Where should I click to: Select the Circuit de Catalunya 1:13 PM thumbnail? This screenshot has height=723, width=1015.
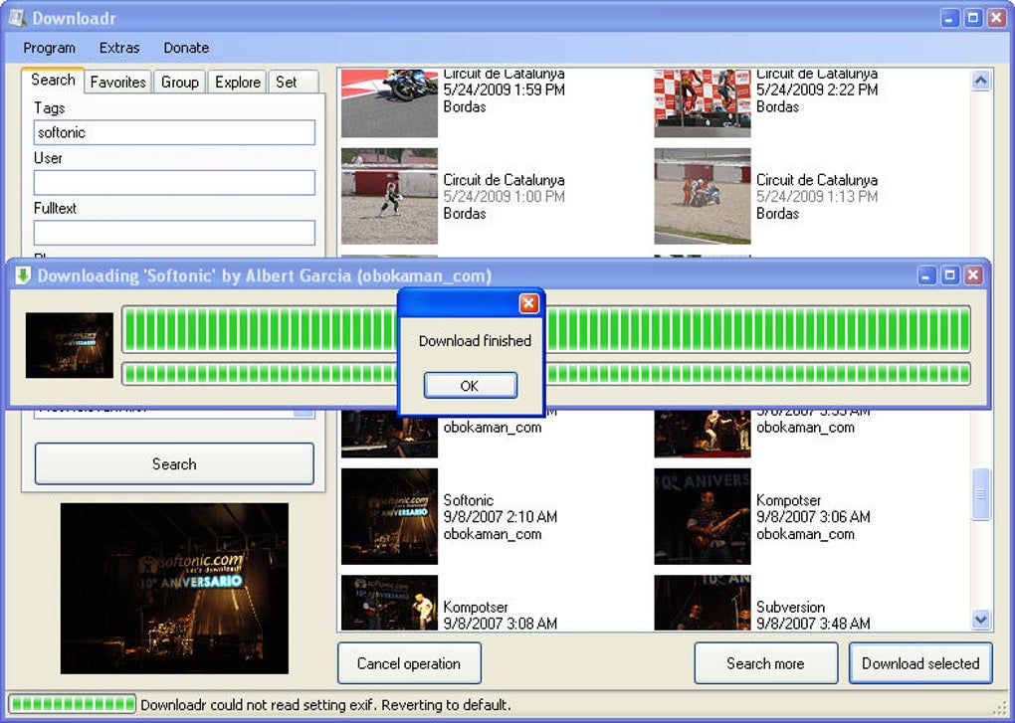pyautogui.click(x=703, y=196)
